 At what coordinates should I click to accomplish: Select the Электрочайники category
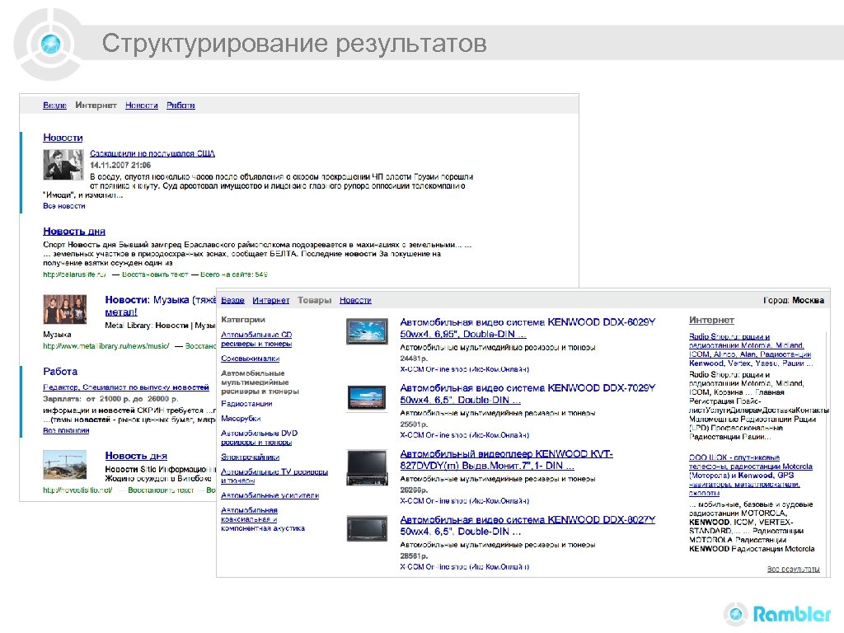point(251,457)
